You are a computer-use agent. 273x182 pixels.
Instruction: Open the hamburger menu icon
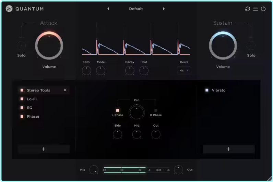coord(256,9)
